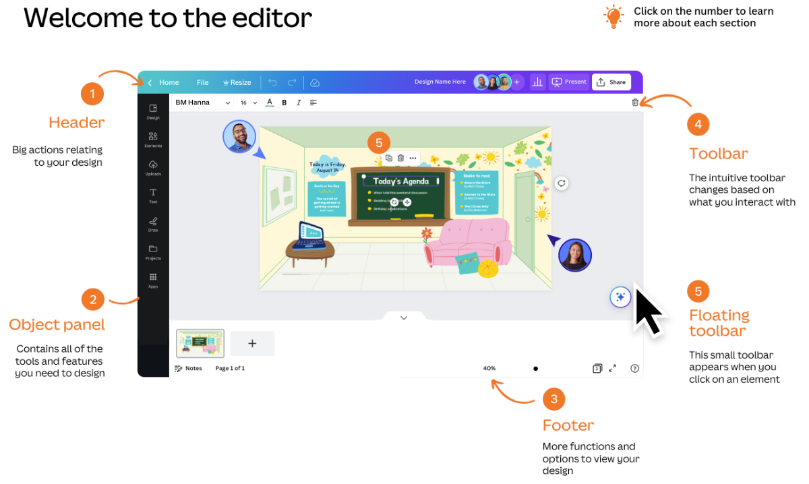Screen dimensions: 809x484
Task: Expand the font size 16 dropdown
Action: [x=249, y=102]
